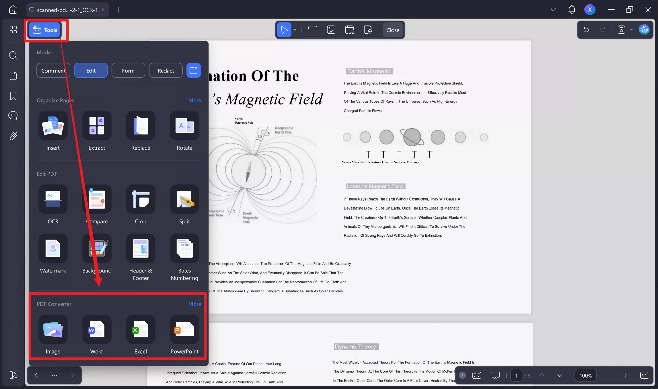Select the Rotate tool under Organize Pages
The image size is (658, 389).
pos(185,131)
